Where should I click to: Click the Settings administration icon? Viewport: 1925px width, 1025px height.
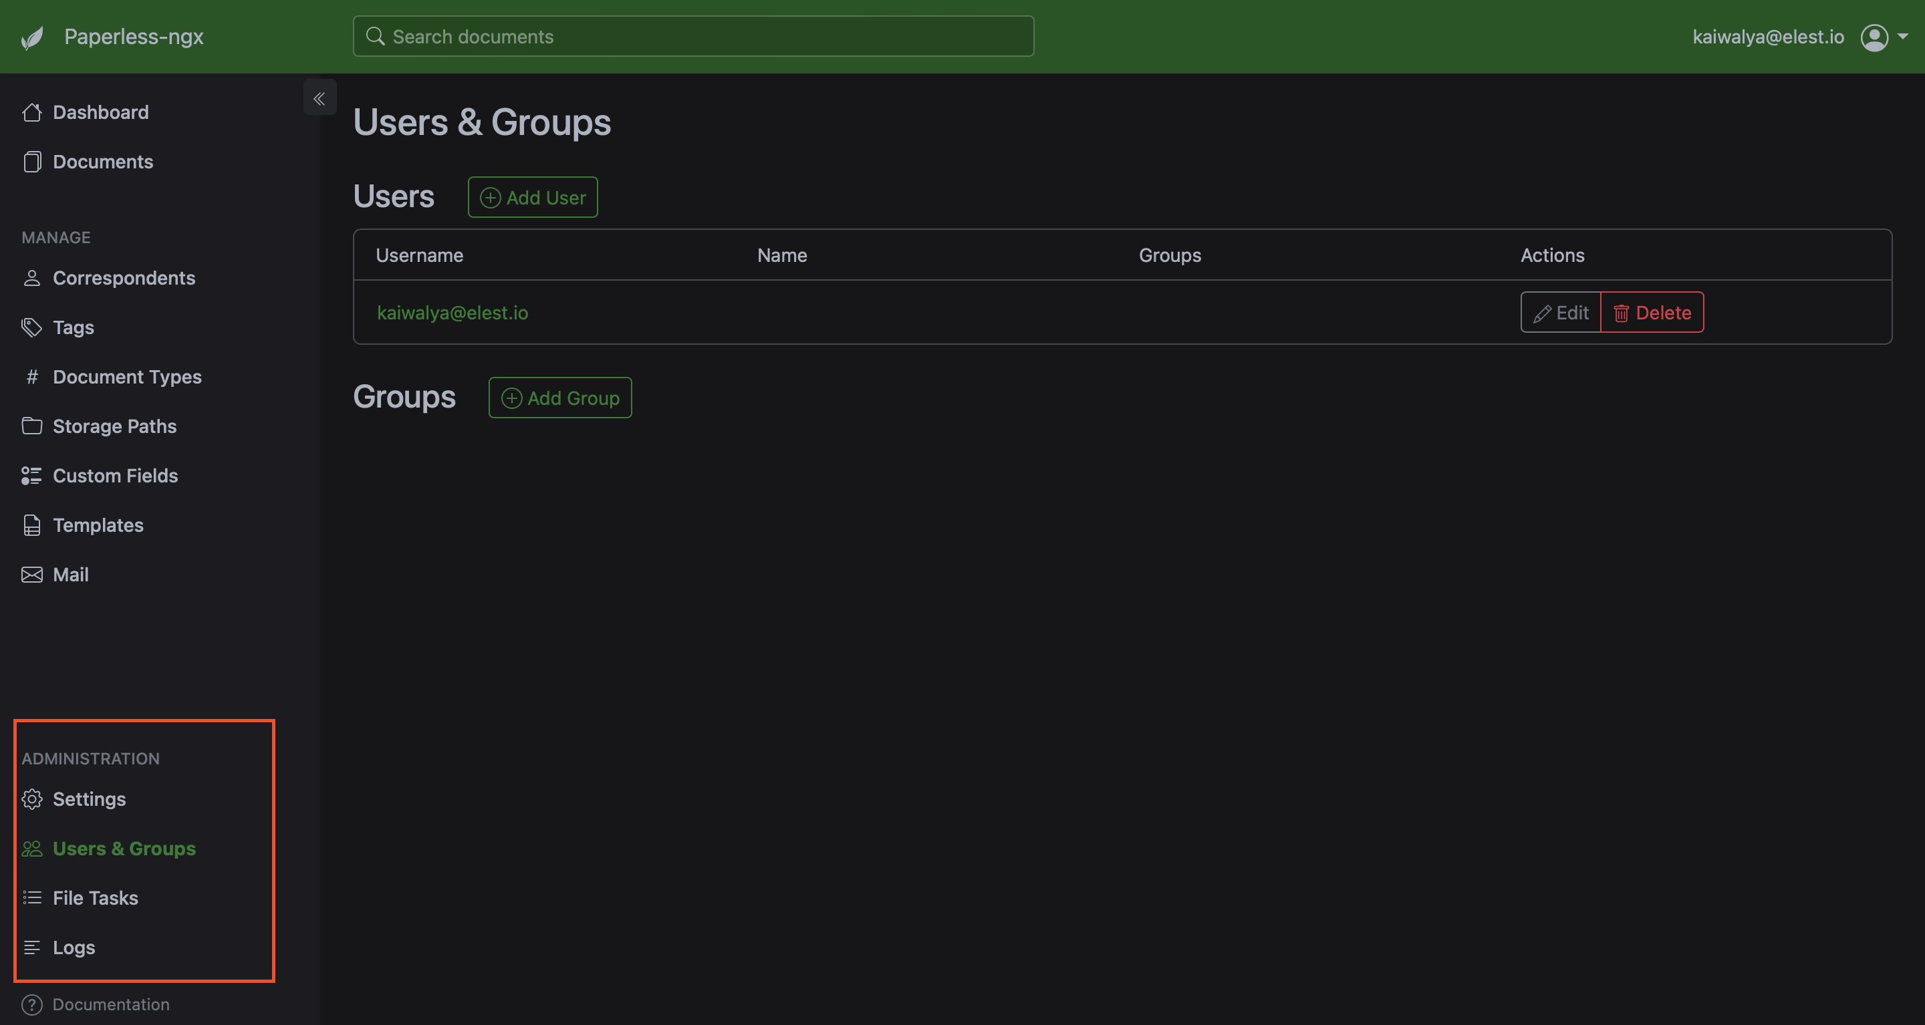click(32, 798)
